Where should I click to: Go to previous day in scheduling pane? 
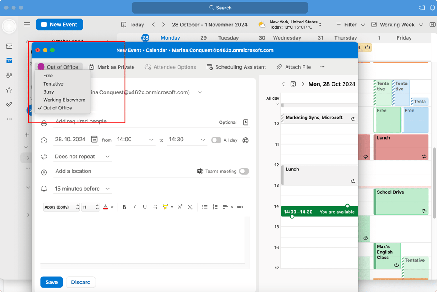[x=283, y=84]
